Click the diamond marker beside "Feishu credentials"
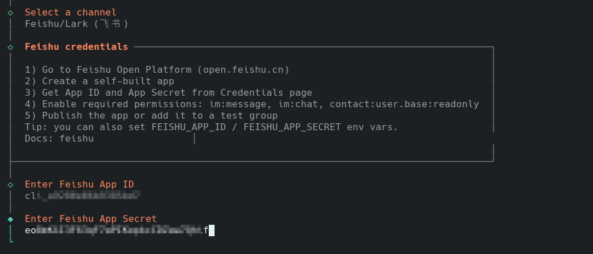 [10, 46]
